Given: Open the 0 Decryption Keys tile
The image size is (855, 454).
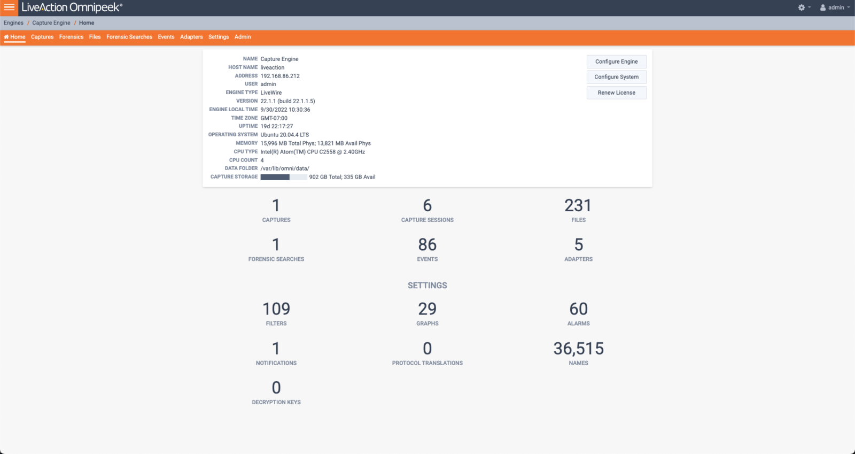Looking at the screenshot, I should (x=276, y=392).
